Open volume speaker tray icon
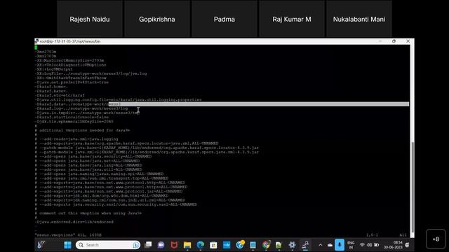 [370, 245]
